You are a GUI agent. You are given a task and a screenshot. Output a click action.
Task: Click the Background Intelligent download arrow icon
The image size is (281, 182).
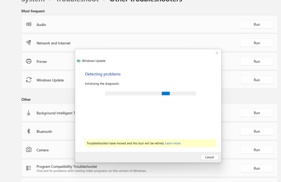pyautogui.click(x=29, y=113)
